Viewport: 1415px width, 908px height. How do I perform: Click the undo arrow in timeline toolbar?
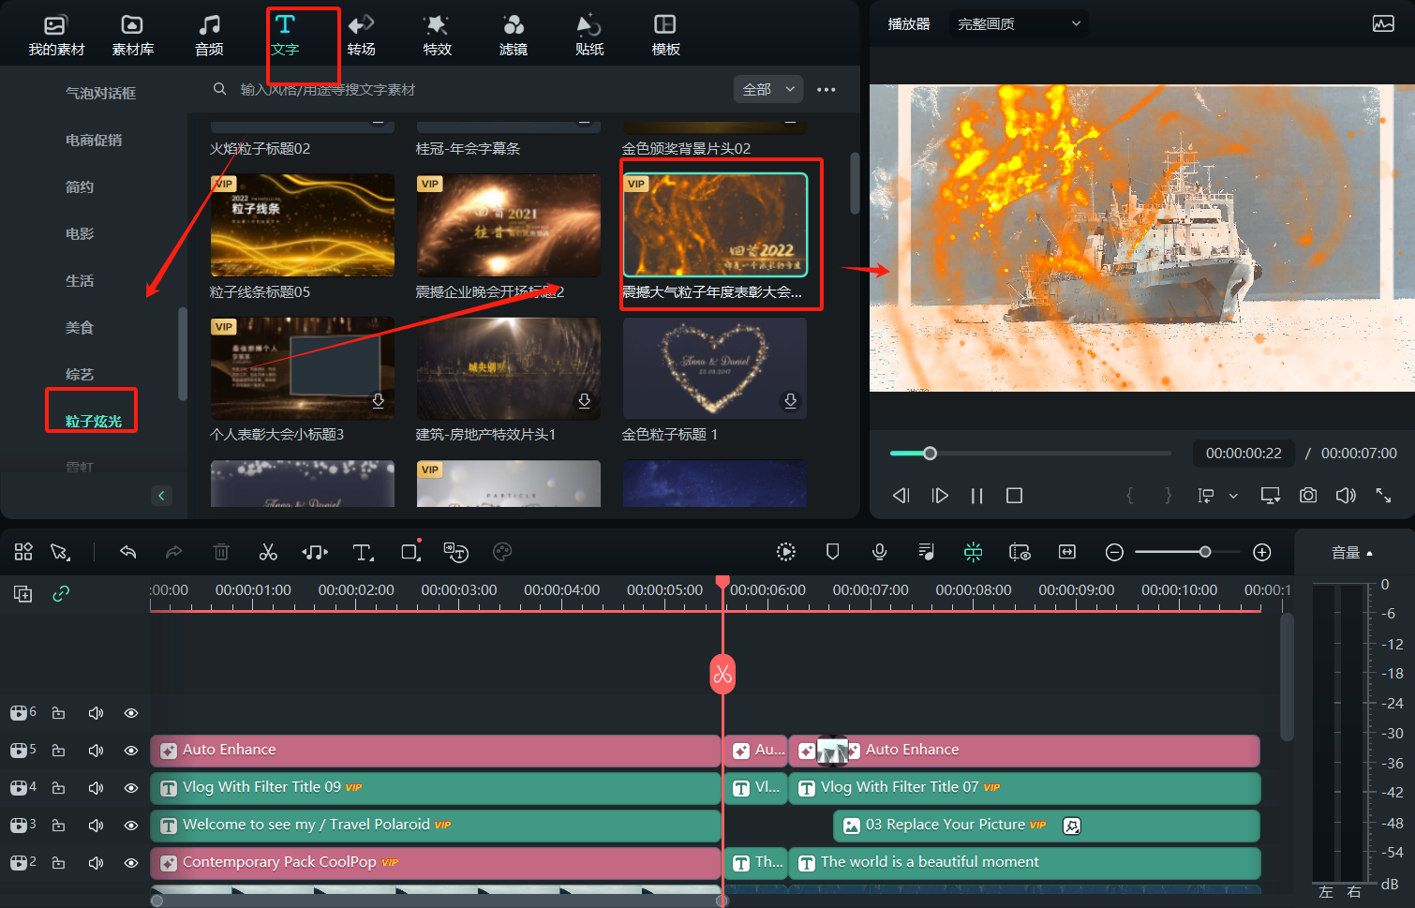tap(128, 552)
